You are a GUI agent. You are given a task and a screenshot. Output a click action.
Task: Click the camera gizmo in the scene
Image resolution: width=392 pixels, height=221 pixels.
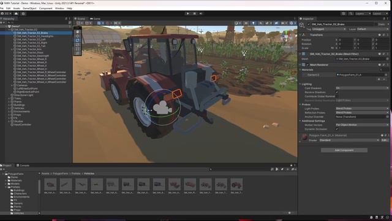[162, 107]
